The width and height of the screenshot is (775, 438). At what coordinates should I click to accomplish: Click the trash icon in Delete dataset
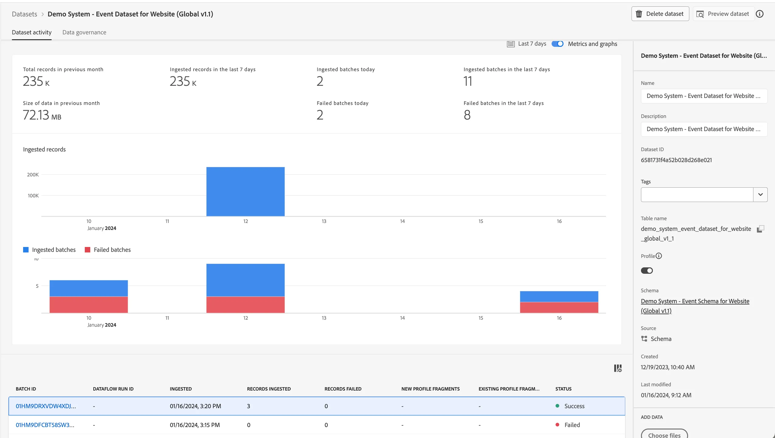pos(639,14)
